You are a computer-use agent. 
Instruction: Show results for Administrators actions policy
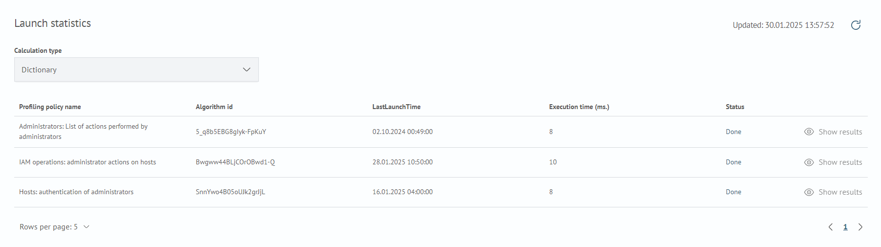tap(833, 132)
